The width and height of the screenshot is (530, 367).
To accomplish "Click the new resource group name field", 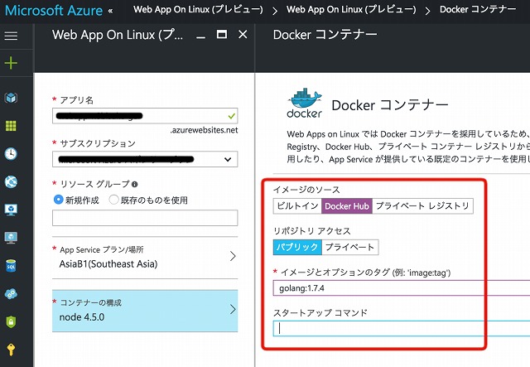I will pyautogui.click(x=145, y=218).
